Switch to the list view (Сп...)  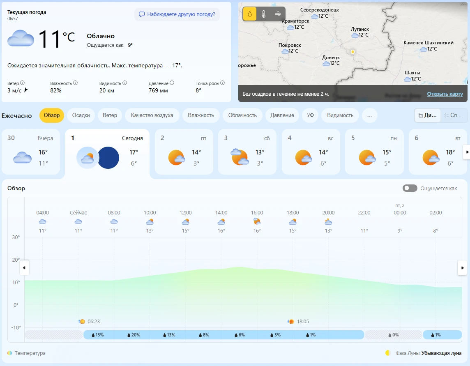point(453,115)
